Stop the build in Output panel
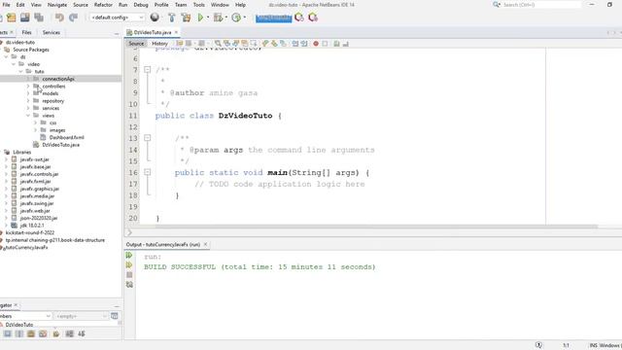Screen dimensions: 622x350 click(x=129, y=274)
